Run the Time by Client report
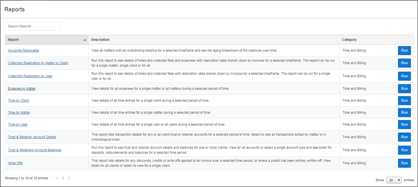418x187 pixels. click(404, 100)
